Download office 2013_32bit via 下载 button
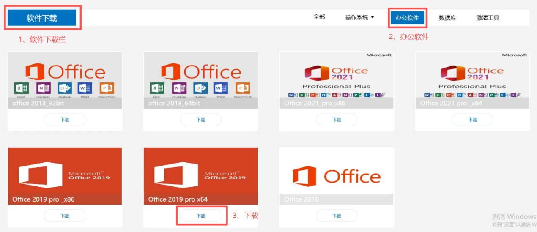 pyautogui.click(x=65, y=120)
